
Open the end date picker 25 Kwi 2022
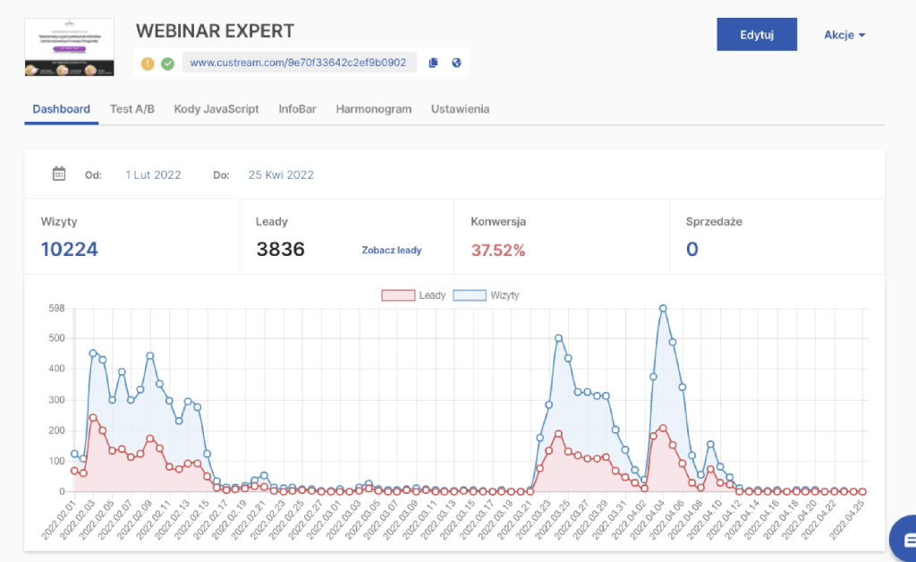click(281, 175)
